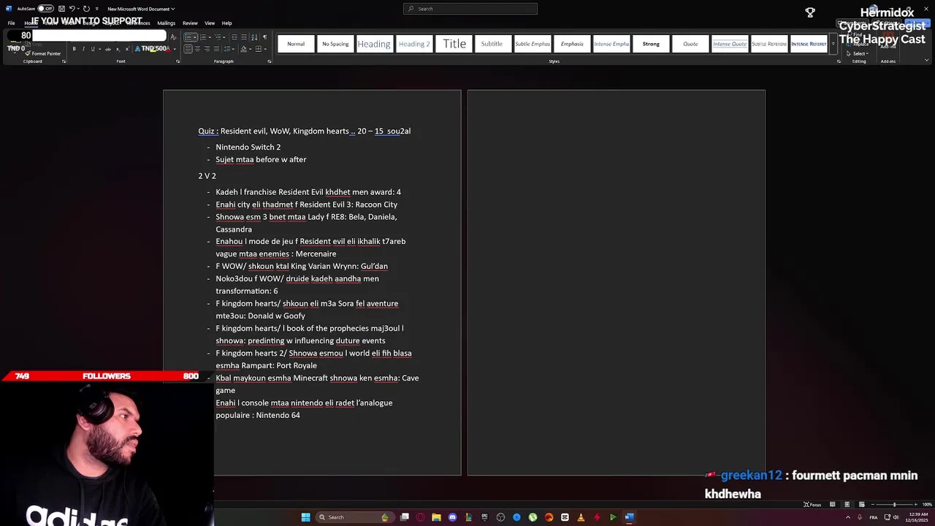Justify the text

tap(216, 49)
